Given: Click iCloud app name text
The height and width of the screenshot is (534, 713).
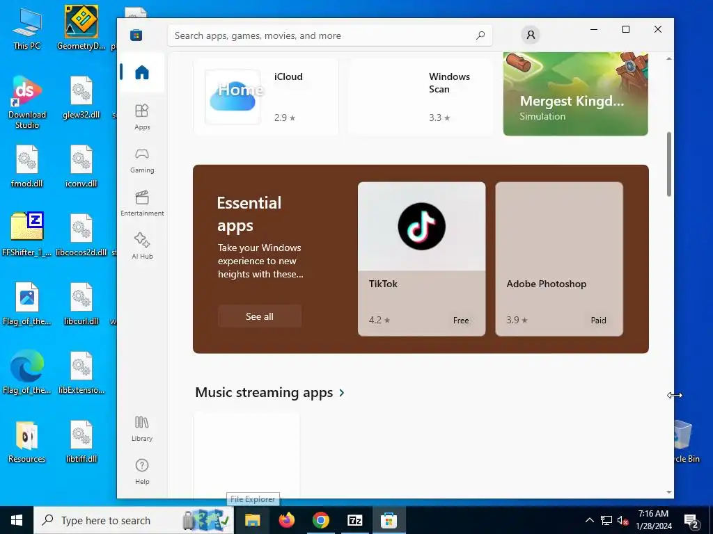Looking at the screenshot, I should point(288,76).
